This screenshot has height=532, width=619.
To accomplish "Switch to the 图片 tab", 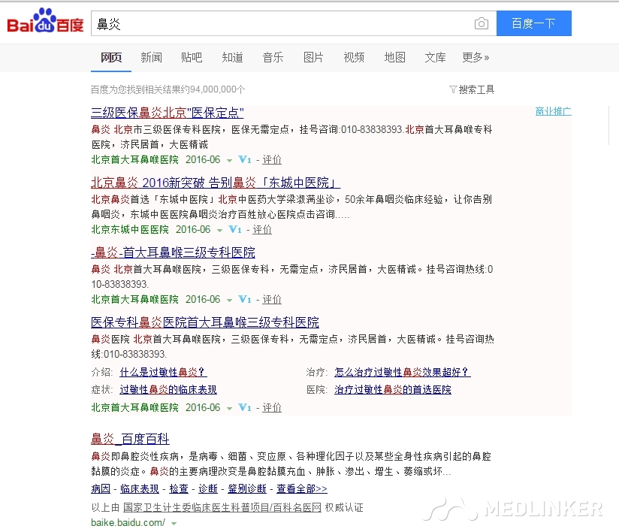I will (x=313, y=58).
